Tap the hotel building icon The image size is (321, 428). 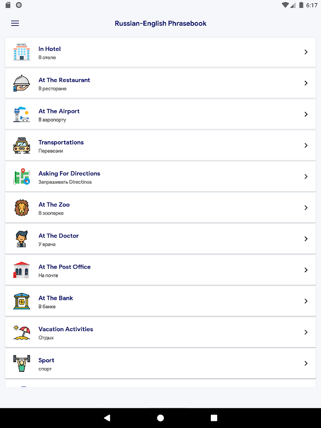coord(21,52)
